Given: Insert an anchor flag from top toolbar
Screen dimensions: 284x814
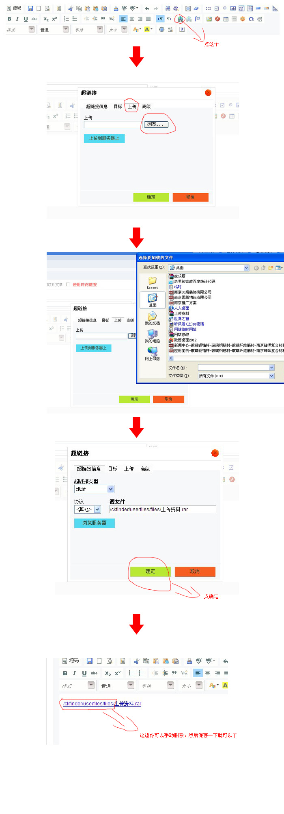Looking at the screenshot, I should click(198, 19).
